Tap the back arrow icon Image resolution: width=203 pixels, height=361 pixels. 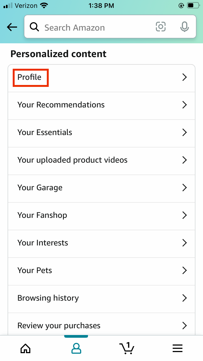pos(12,27)
